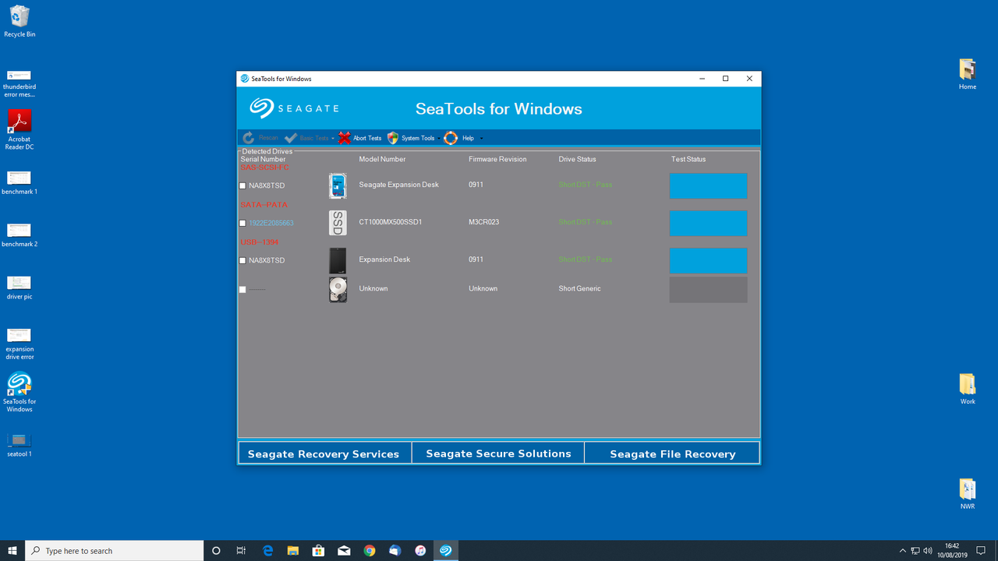
Task: Click the red X Abort Tests icon
Action: (x=345, y=138)
